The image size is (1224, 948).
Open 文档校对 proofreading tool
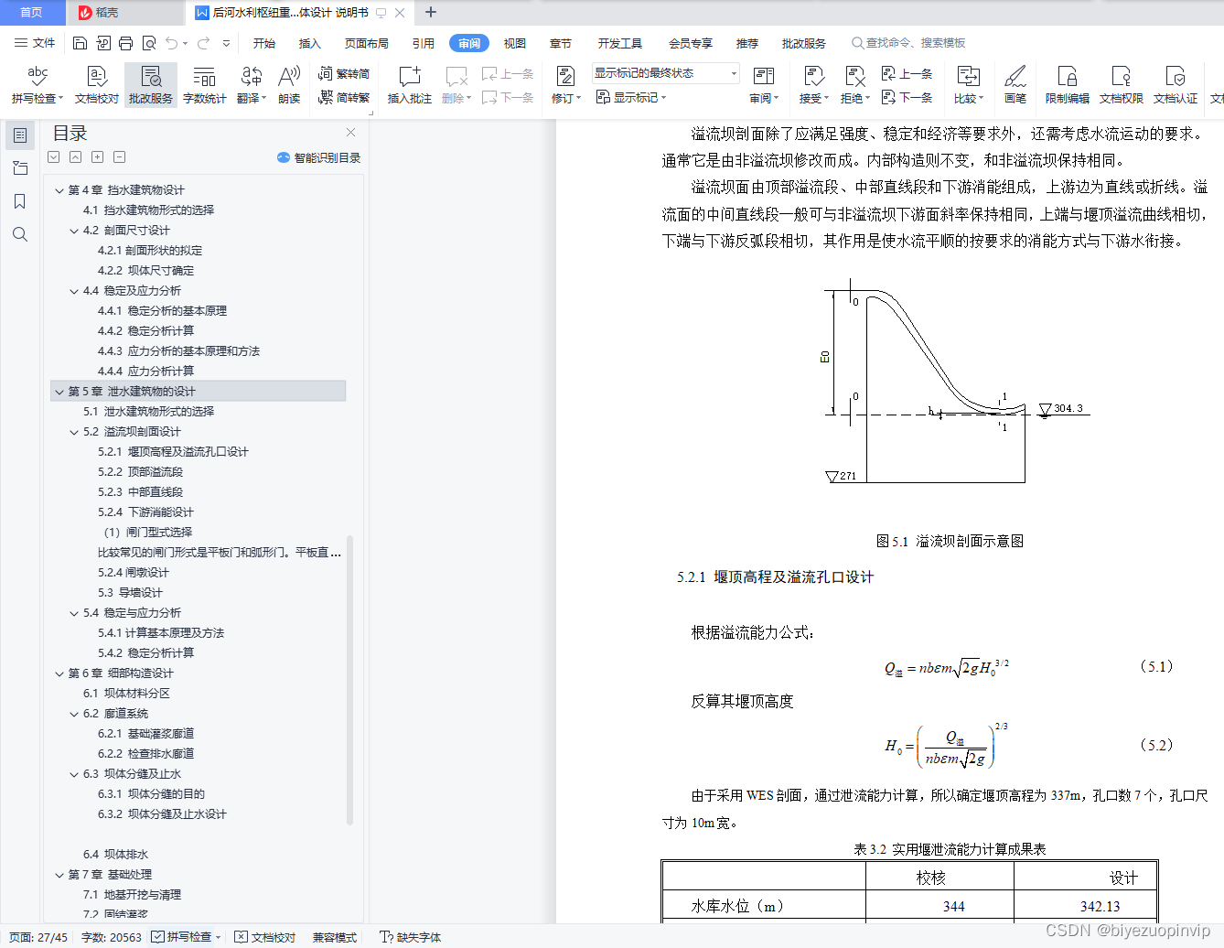tap(97, 84)
